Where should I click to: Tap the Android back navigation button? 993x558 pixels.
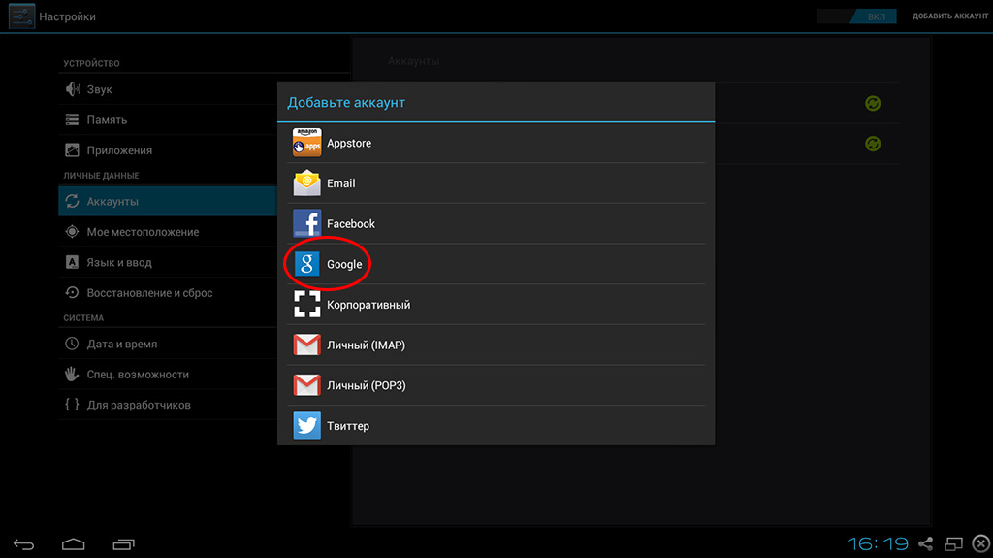point(24,544)
